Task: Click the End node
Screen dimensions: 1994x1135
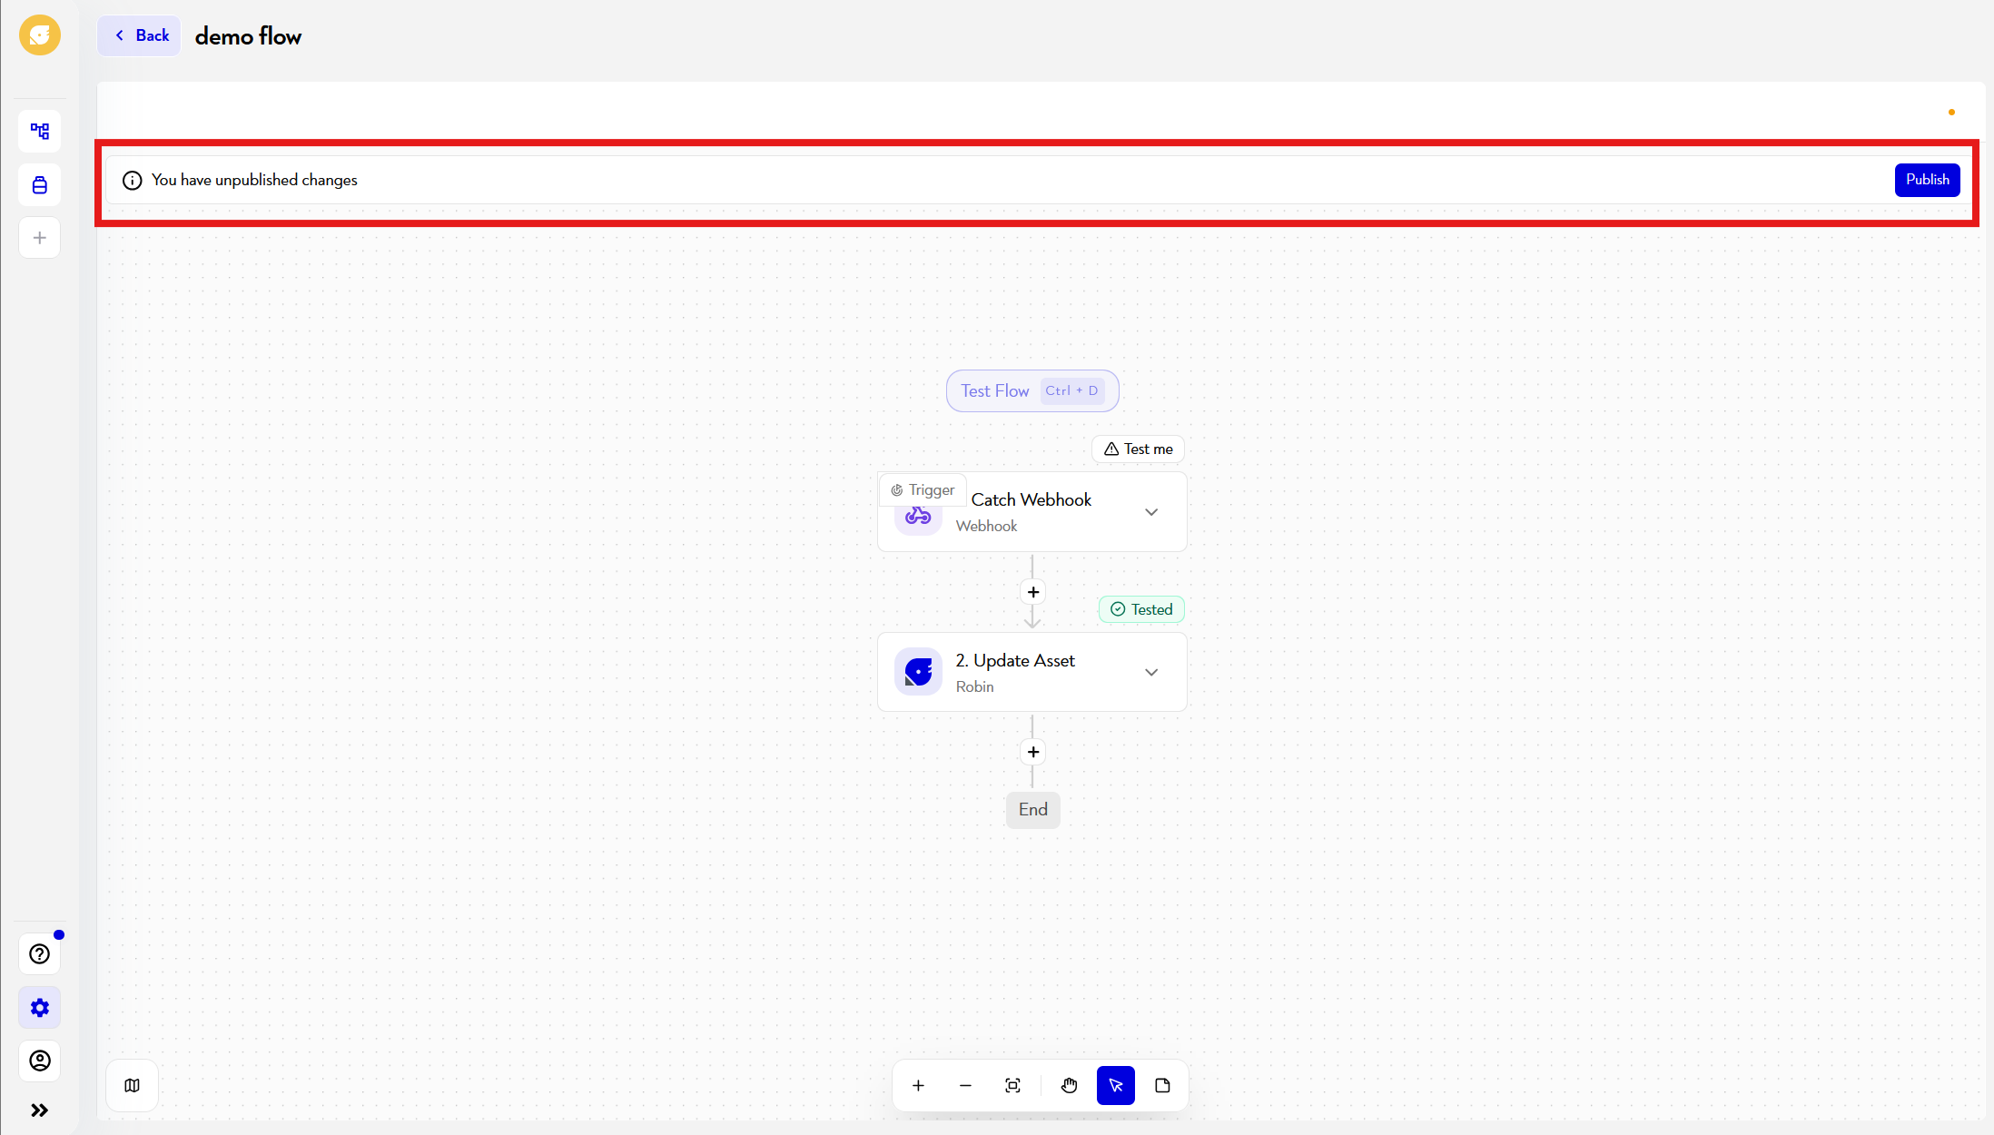Action: coord(1033,810)
